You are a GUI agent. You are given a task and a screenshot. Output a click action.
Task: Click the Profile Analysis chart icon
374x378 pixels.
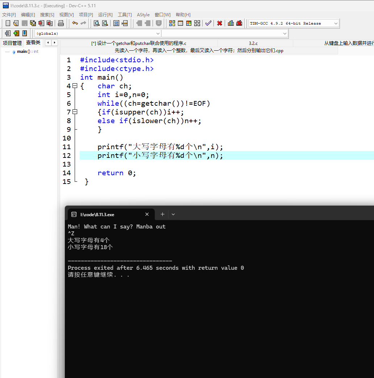pos(231,23)
